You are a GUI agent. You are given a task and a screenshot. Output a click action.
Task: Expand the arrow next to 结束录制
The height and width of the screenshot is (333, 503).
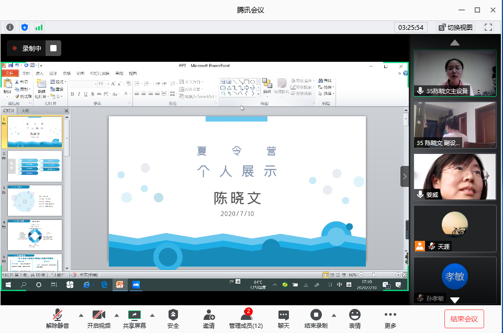click(x=333, y=315)
